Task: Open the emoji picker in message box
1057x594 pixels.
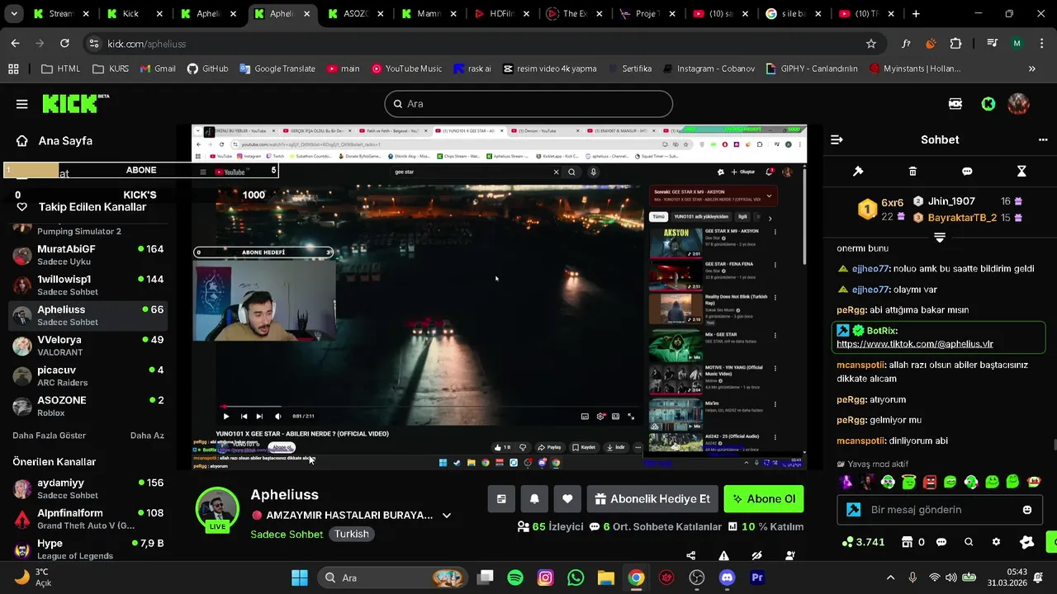Action: 1027,510
